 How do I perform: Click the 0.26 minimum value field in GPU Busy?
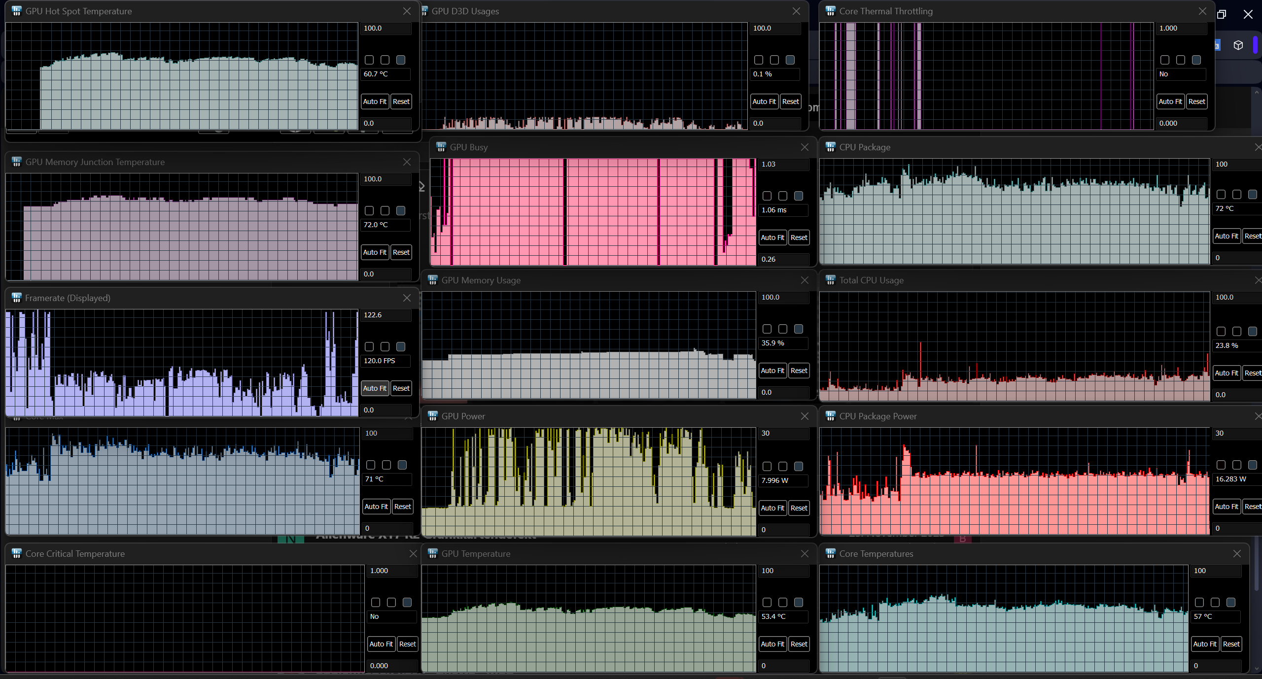(783, 259)
